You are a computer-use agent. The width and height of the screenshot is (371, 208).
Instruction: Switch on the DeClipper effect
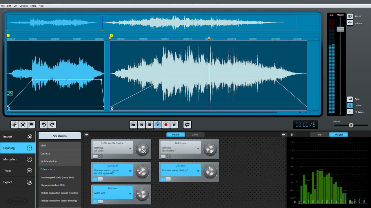[166, 156]
